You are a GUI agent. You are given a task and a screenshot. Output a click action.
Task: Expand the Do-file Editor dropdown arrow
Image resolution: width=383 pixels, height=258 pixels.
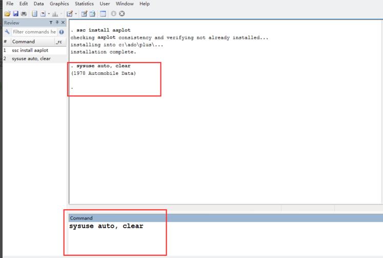pos(76,14)
